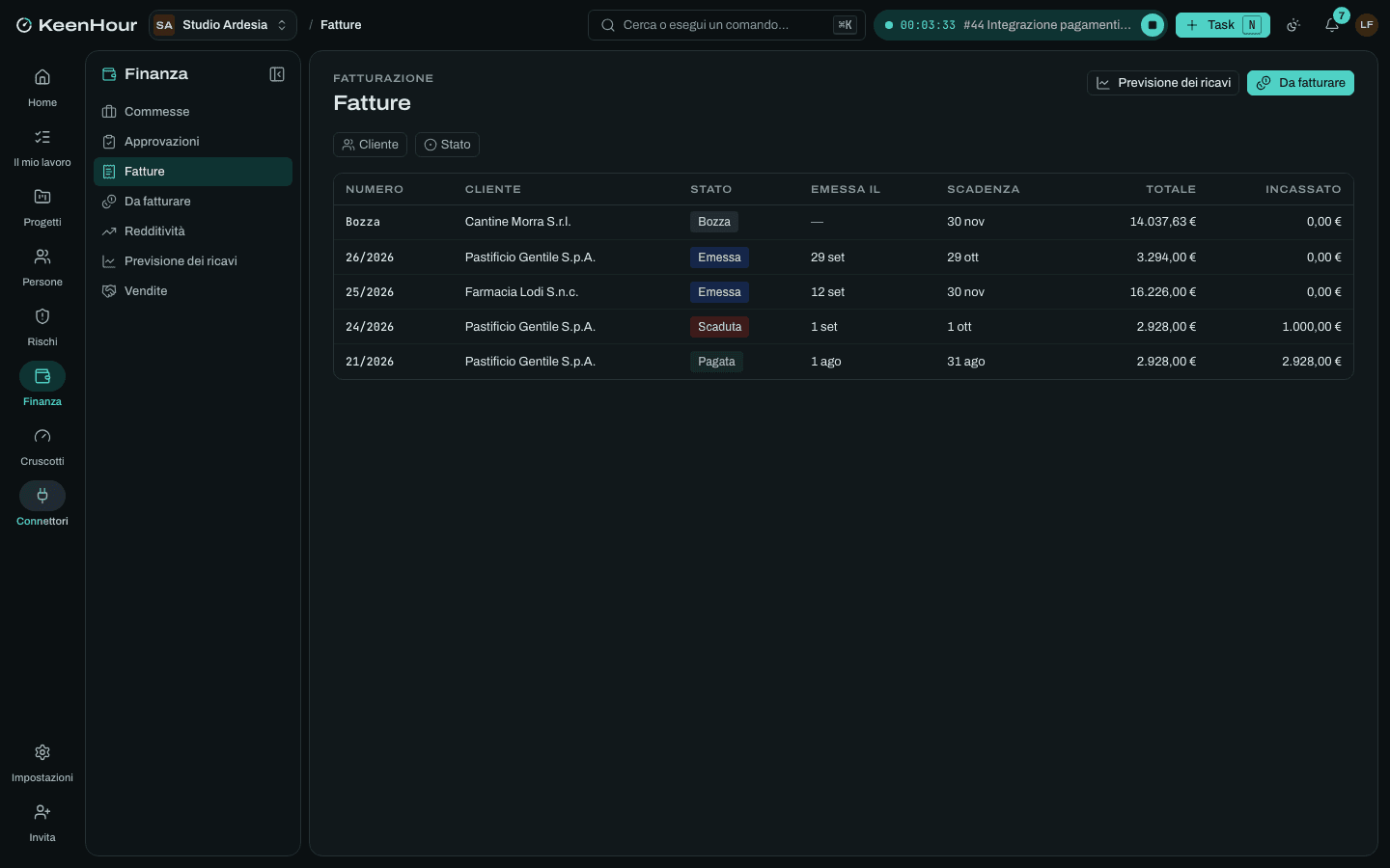The width and height of the screenshot is (1390, 868).
Task: Open Approvazioni in the Finanza menu
Action: coord(193,142)
